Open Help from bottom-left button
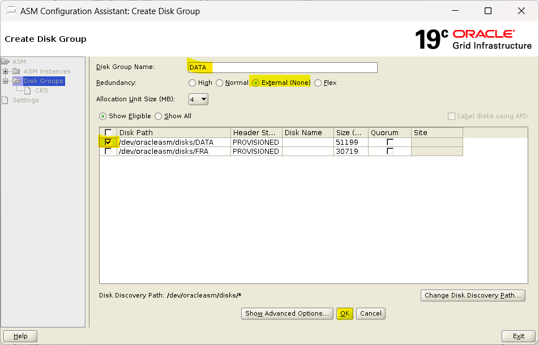 (20, 336)
